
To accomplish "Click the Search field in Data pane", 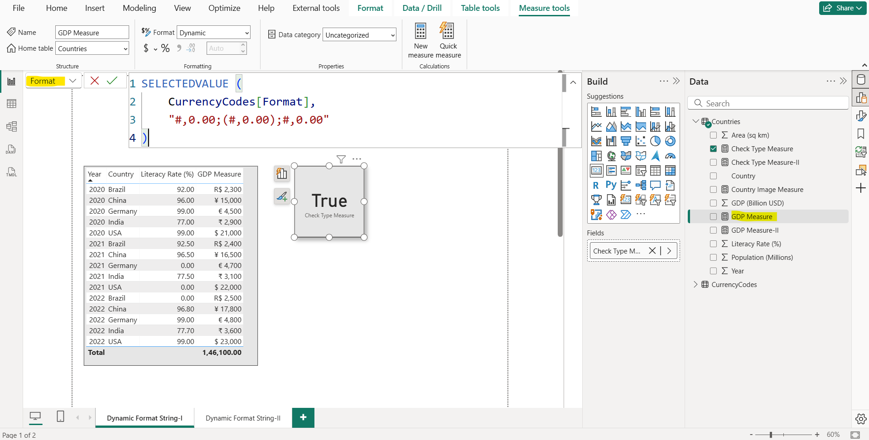I will 768,103.
